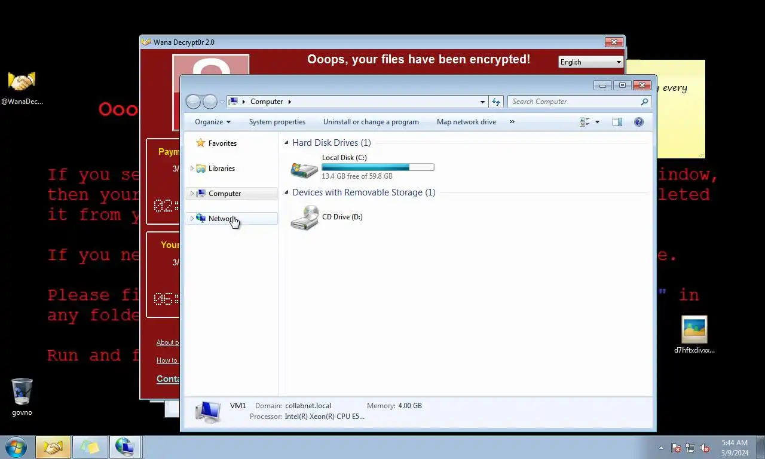The height and width of the screenshot is (459, 765).
Task: Click the Wana Decrypt0r taskbar button
Action: 53,447
